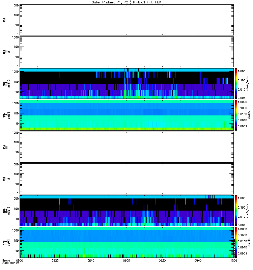Click the <|mV/m|> unit label on thb edc12 colorbar

[247, 83]
